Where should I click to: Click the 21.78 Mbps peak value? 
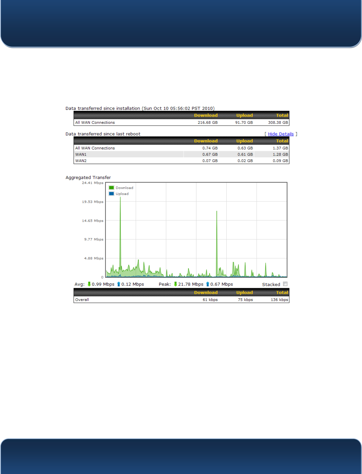191,284
